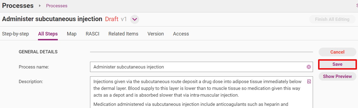
Task: Click the Draft status label
Action: (x=112, y=19)
